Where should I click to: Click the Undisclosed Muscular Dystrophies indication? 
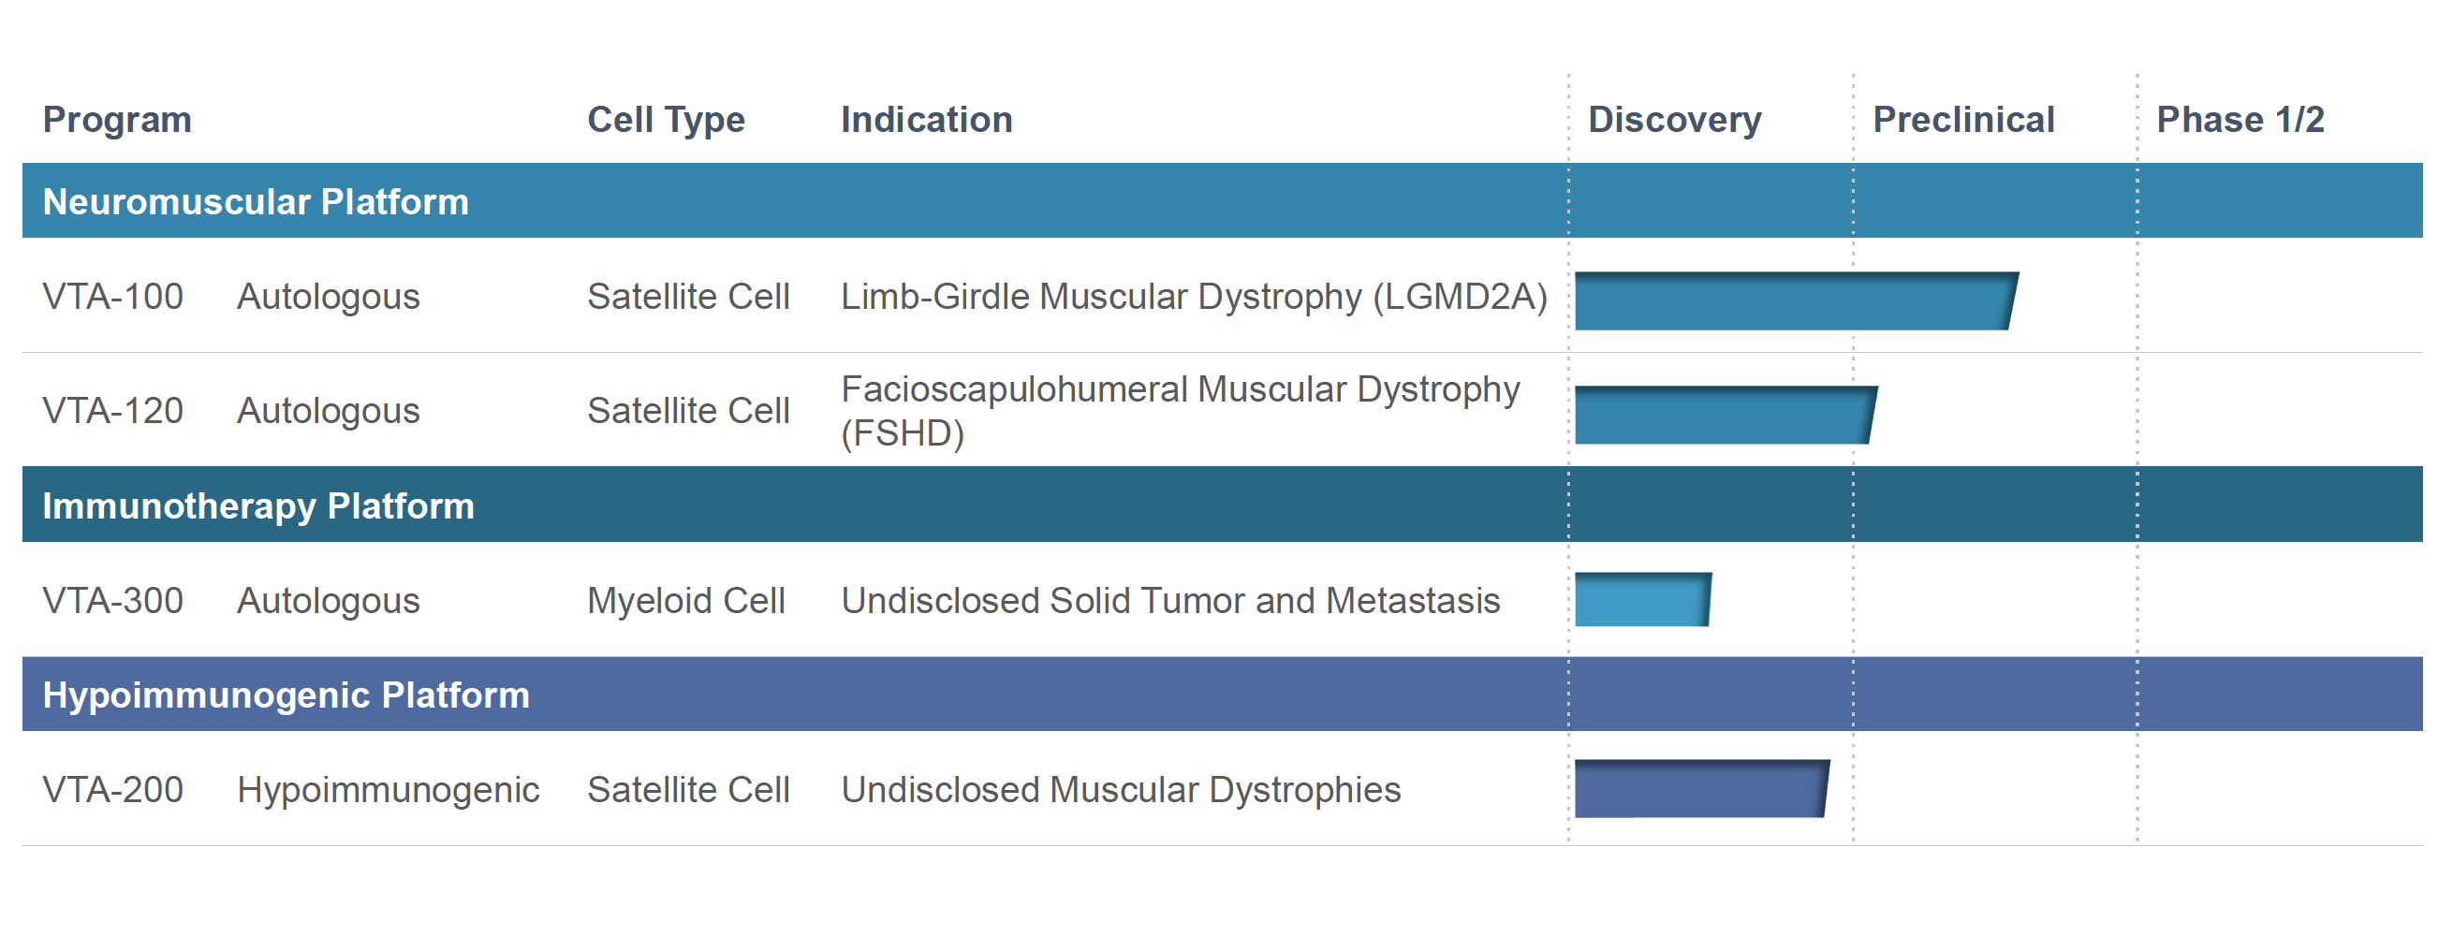[x=1120, y=790]
